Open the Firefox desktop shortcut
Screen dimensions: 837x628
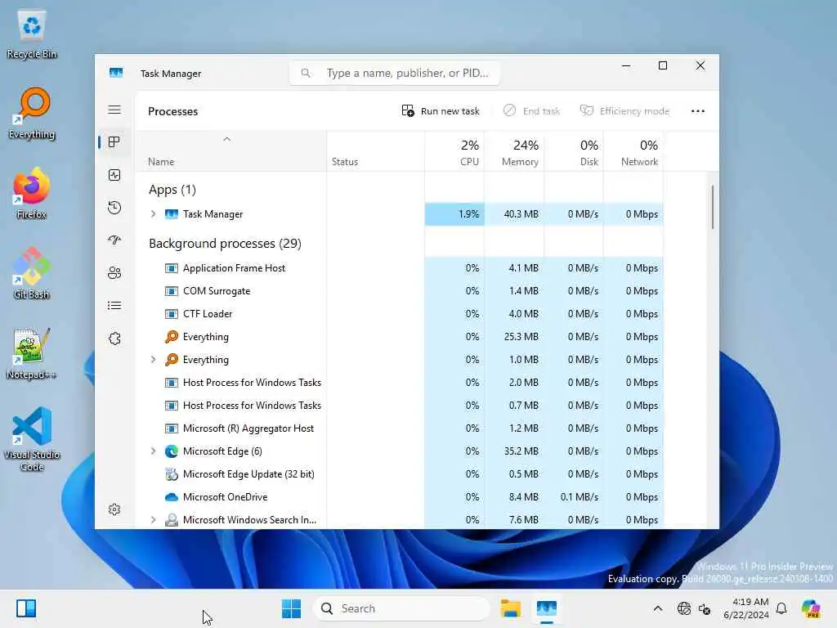click(32, 194)
